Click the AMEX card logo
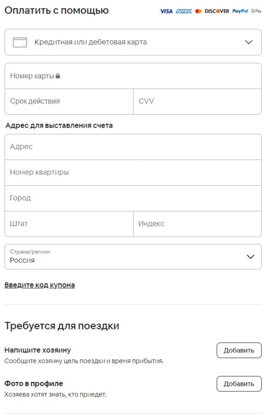The width and height of the screenshot is (280, 420). [x=184, y=11]
